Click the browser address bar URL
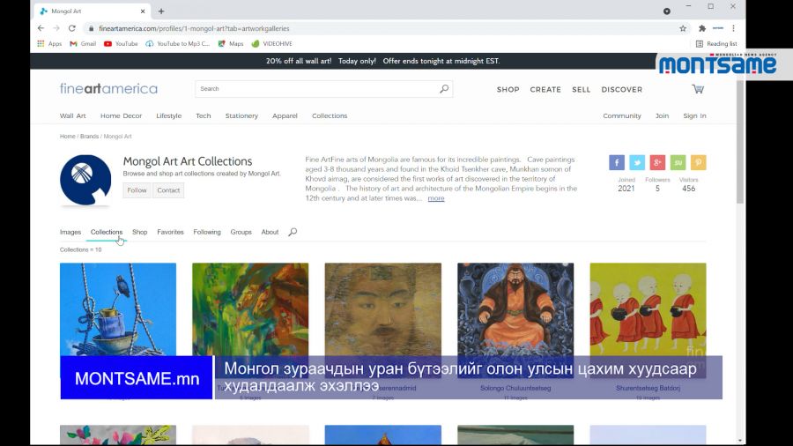The width and height of the screenshot is (793, 446). [x=194, y=28]
